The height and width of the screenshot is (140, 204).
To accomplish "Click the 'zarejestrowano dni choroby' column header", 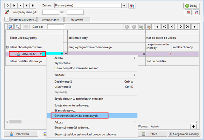I will (x=159, y=46).
